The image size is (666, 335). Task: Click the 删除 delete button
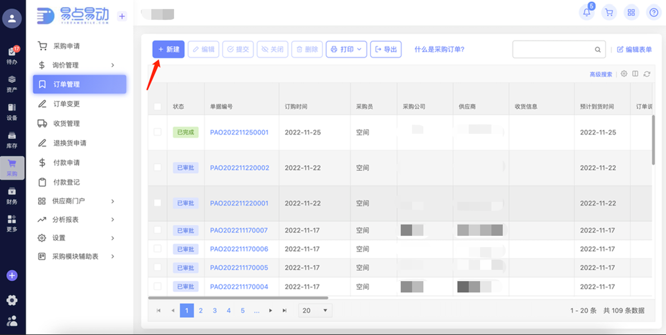click(307, 49)
